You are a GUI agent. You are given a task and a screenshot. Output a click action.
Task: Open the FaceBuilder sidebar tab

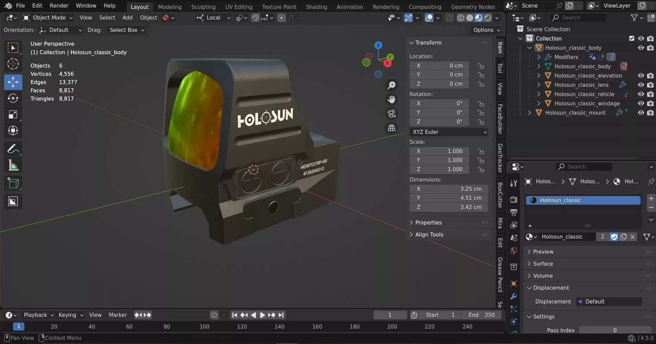pos(500,119)
